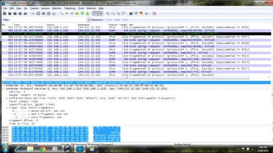Viewport: 273px width, 153px height.
Task: Open the File menu
Action: point(5,8)
